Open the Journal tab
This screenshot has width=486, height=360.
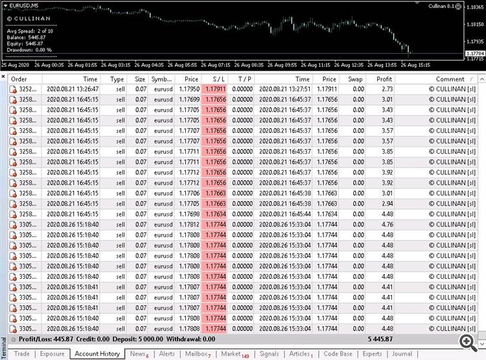[x=402, y=354]
